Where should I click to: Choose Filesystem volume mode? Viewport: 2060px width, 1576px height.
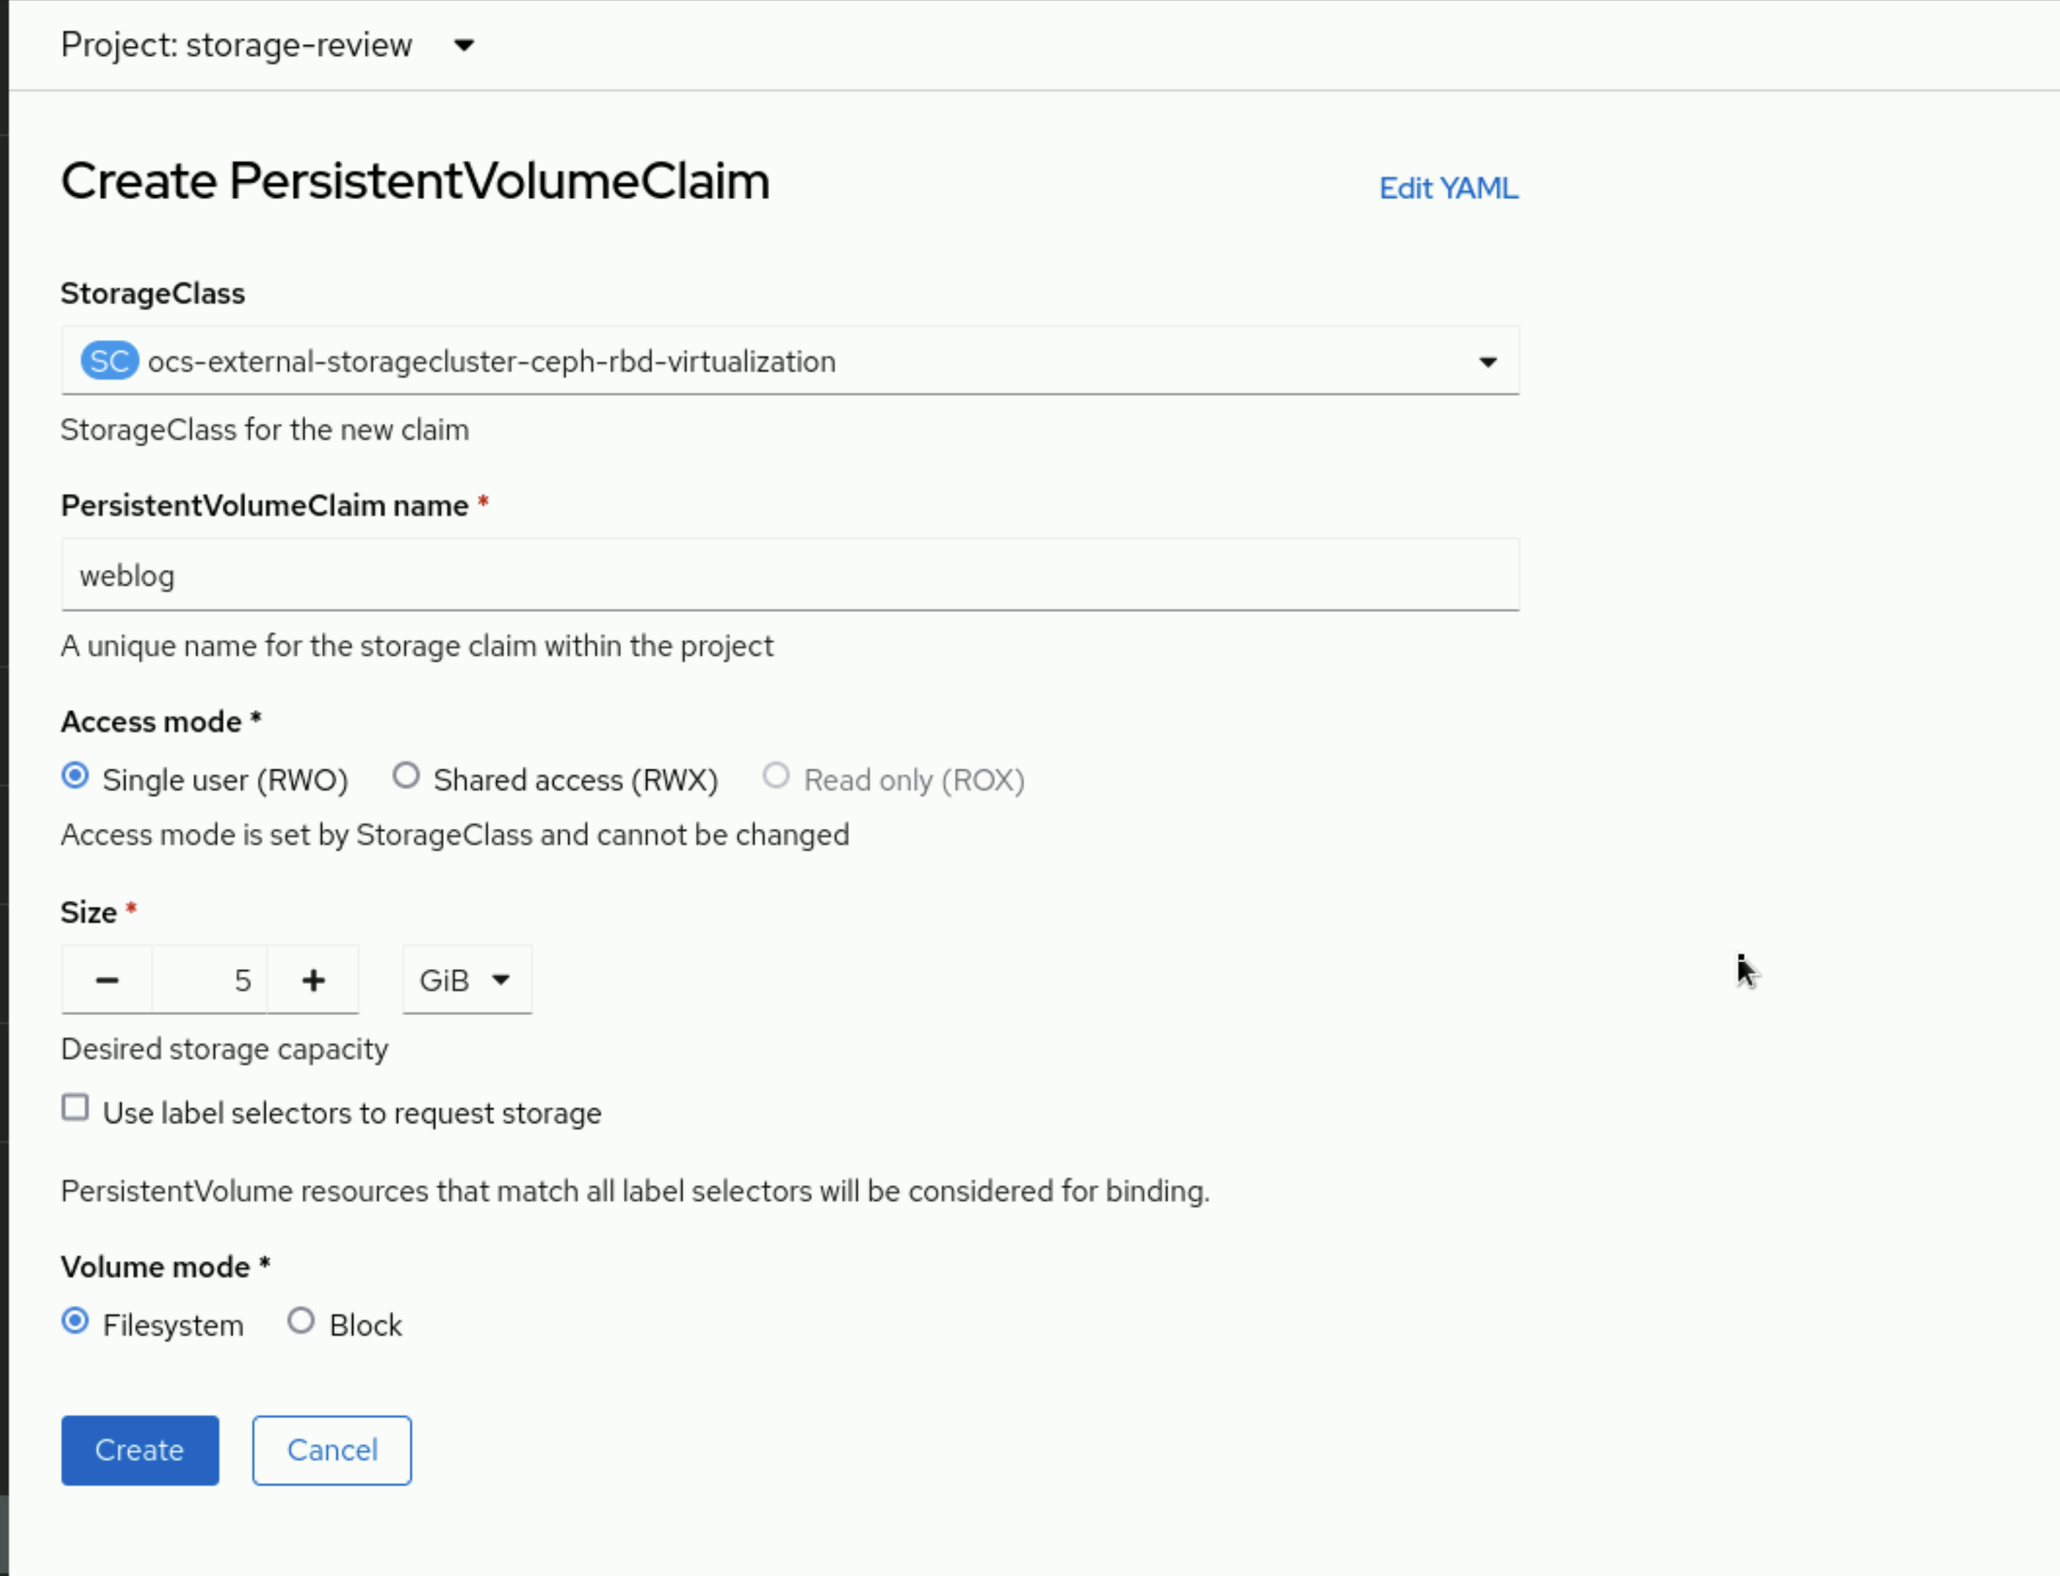[x=75, y=1322]
